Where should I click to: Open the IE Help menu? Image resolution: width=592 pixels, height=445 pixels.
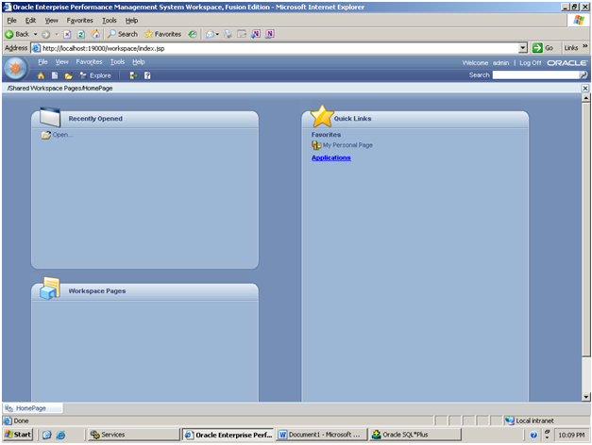click(132, 21)
